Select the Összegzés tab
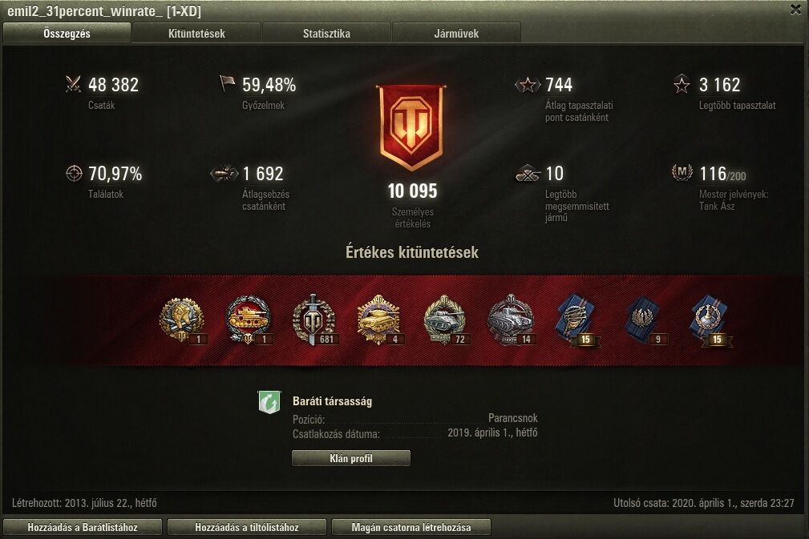809x539 pixels. pyautogui.click(x=67, y=34)
